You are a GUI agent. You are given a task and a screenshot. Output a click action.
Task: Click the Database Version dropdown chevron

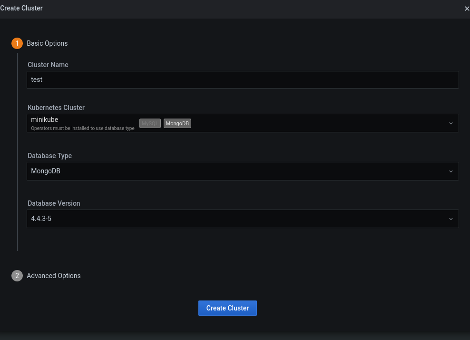coord(451,219)
